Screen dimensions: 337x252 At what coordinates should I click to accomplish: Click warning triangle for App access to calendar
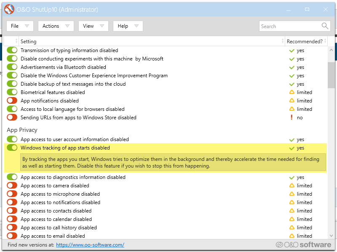[x=292, y=219]
